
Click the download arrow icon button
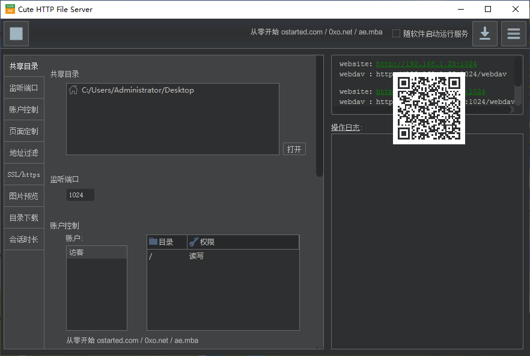(485, 34)
